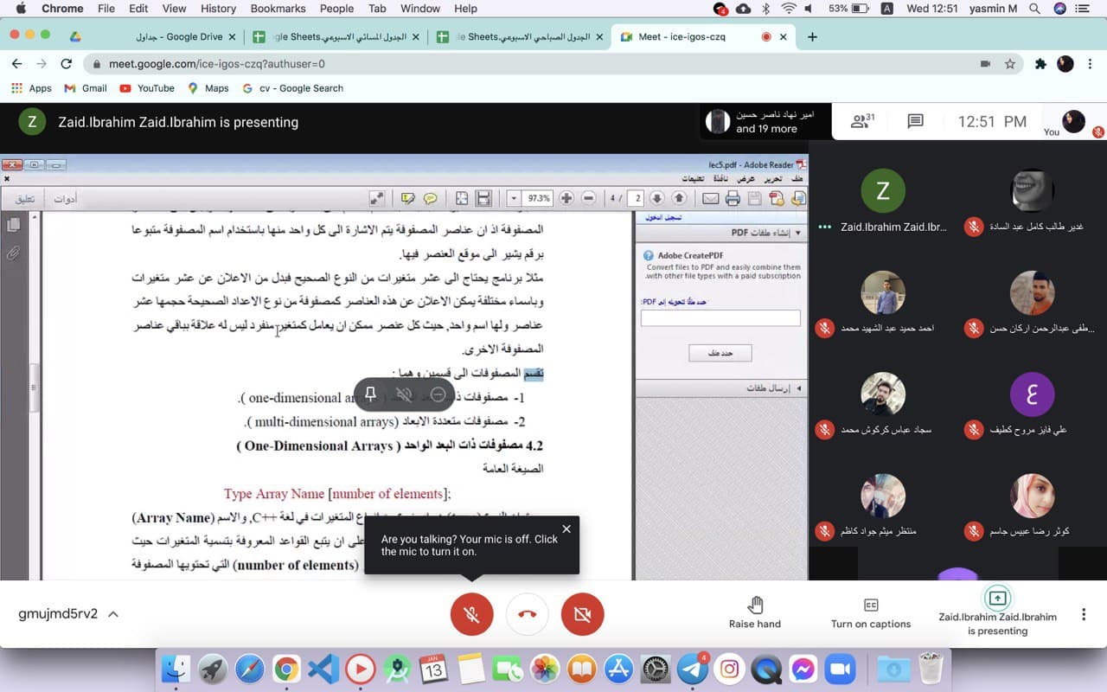
Task: Close the mic is off notification
Action: click(x=566, y=529)
